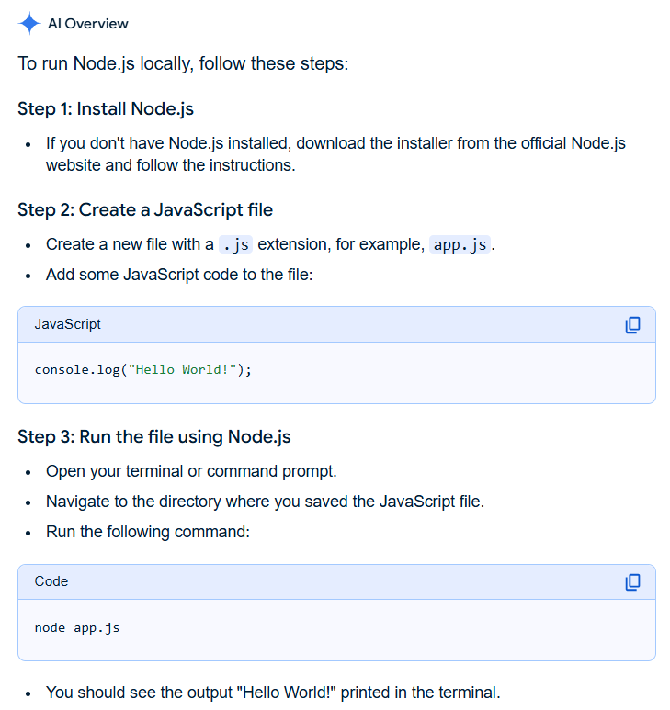Click the "Open your terminal" bullet text
Screen dimensions: 670x710
click(x=191, y=471)
